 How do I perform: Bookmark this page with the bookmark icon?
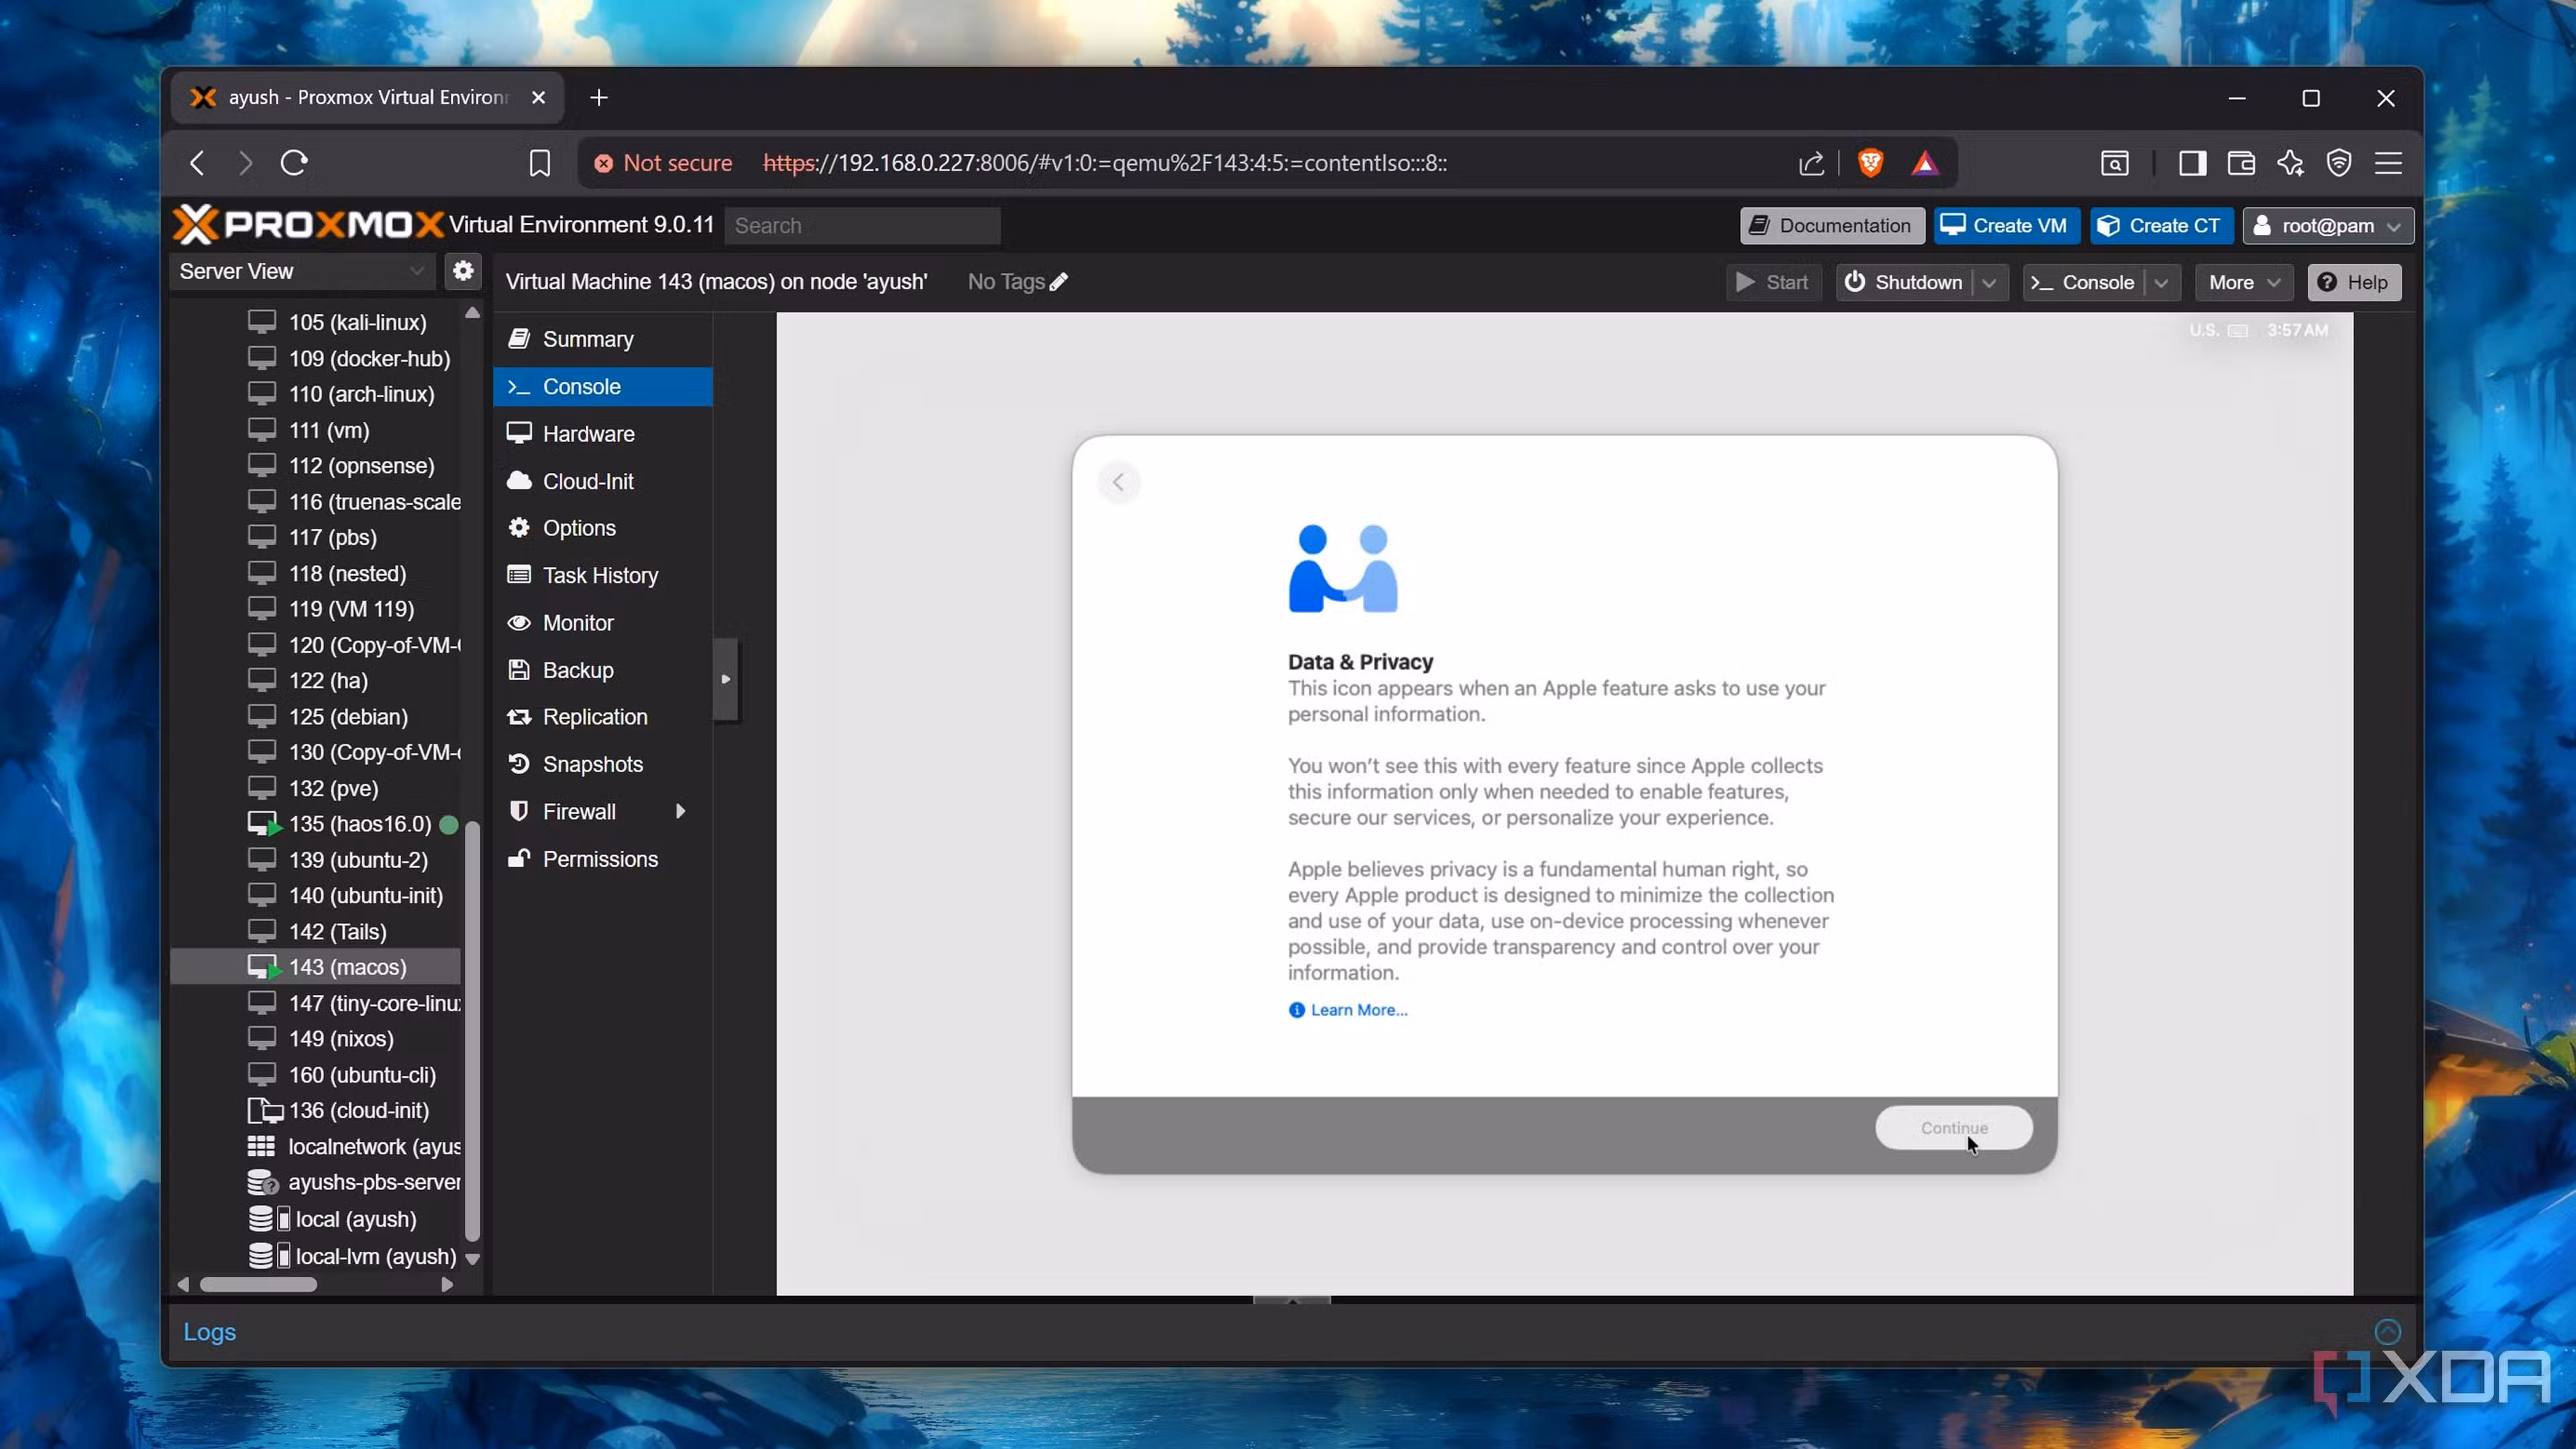point(540,163)
